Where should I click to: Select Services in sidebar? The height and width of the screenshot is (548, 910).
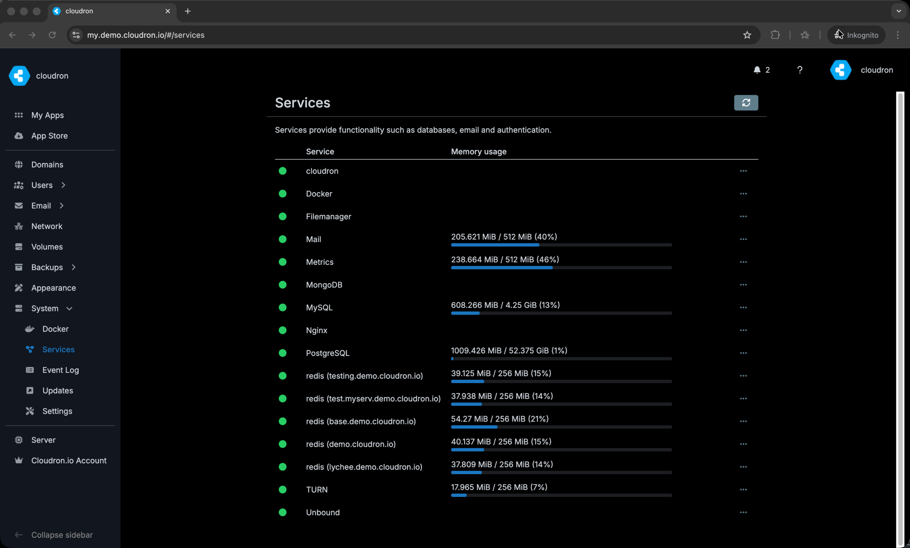click(x=58, y=349)
